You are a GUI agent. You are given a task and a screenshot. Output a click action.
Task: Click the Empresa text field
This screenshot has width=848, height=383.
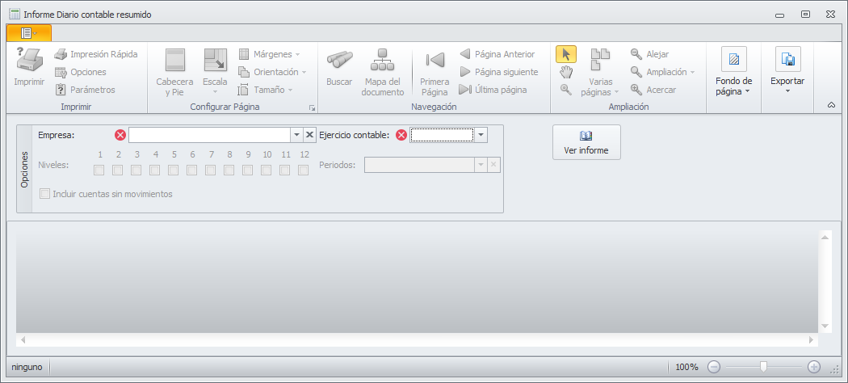tap(209, 135)
